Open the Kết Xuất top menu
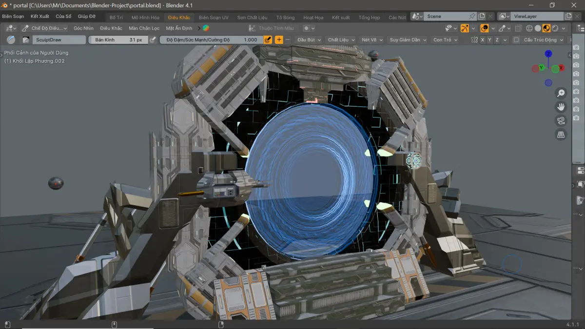Viewport: 585px width, 329px height. [40, 17]
